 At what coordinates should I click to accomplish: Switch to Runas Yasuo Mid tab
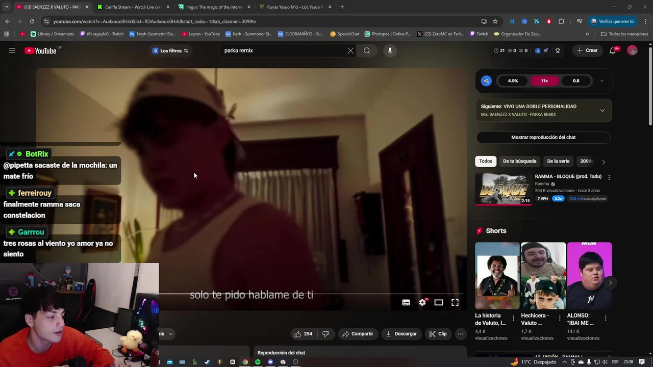295,7
